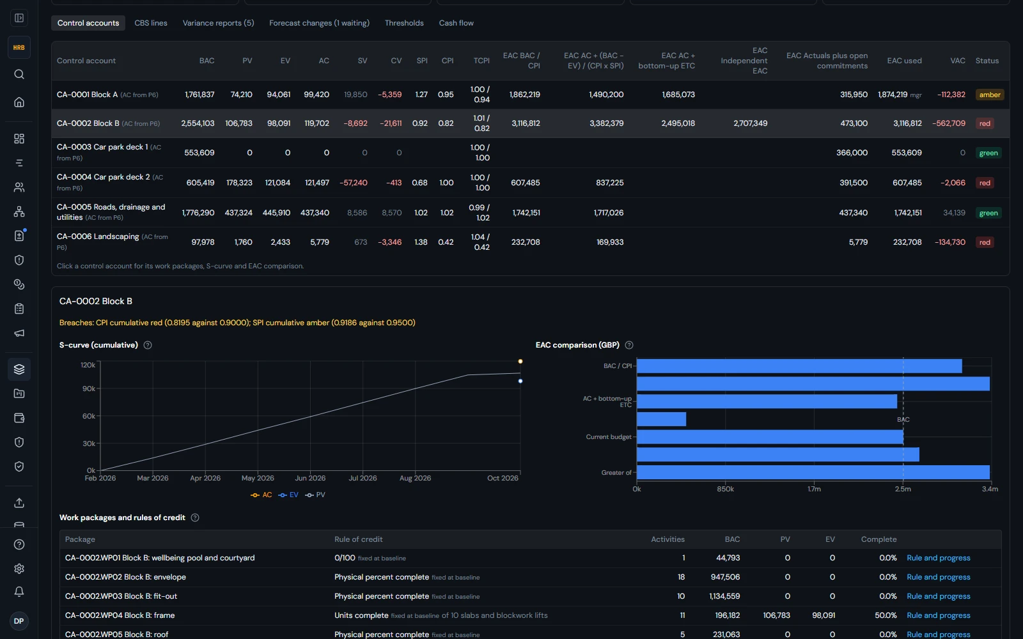
Task: Show help for S-curve (cumulative)
Action: pyautogui.click(x=148, y=345)
